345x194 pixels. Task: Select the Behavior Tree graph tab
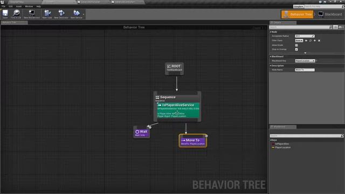tap(14, 23)
